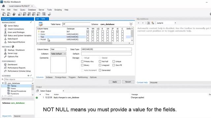Enable NN checkbox for Color row
The image size is (211, 118).
tap(93, 34)
